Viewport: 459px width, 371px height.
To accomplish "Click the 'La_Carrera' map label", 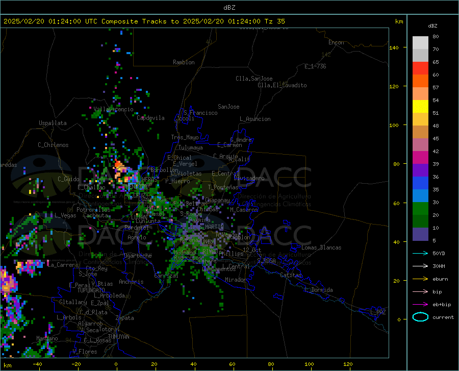I will tap(63, 265).
